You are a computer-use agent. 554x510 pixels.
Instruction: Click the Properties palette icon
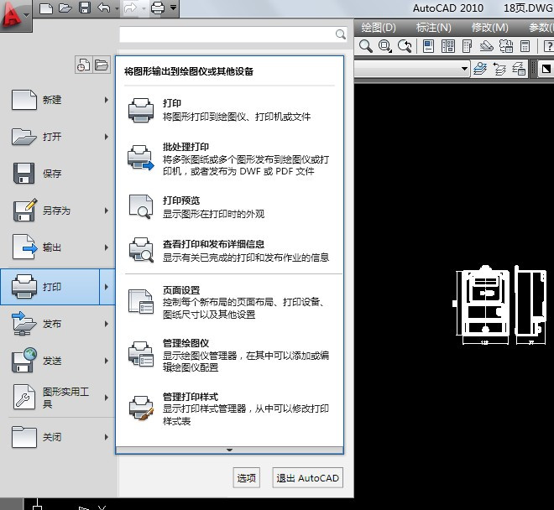pyautogui.click(x=429, y=46)
